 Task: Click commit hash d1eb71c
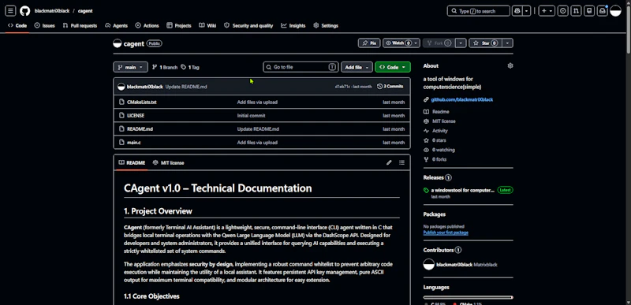[x=342, y=87]
